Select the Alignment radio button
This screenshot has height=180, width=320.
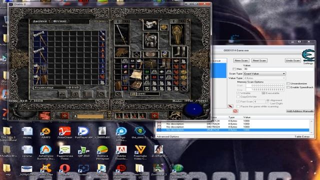coord(268,100)
